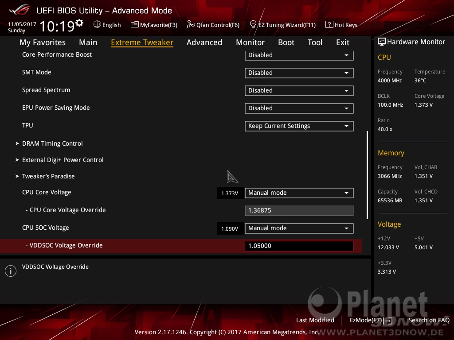This screenshot has height=340, width=454.
Task: Open EPU Power Saving Mode dropdown
Action: [299, 108]
